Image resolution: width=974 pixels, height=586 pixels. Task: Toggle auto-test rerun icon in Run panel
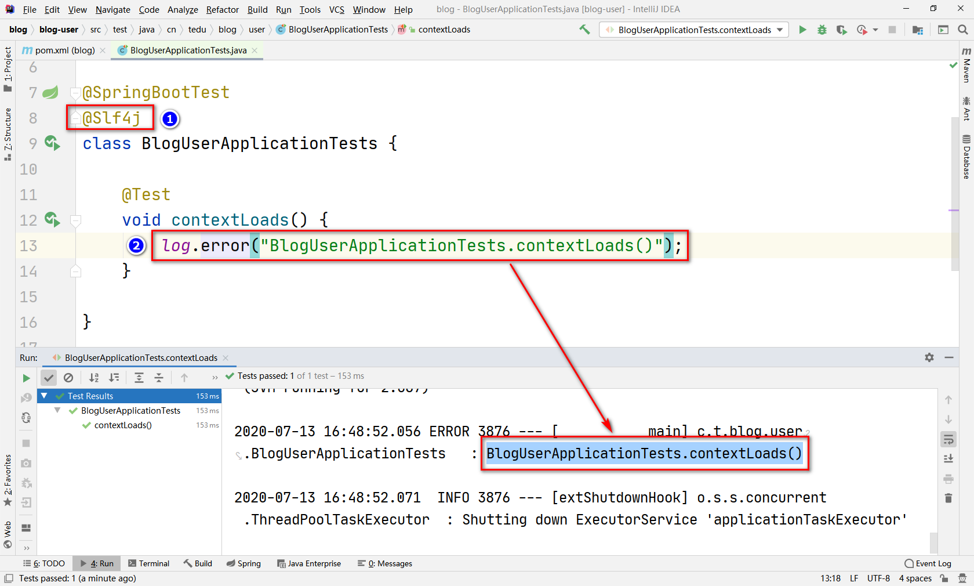click(26, 418)
